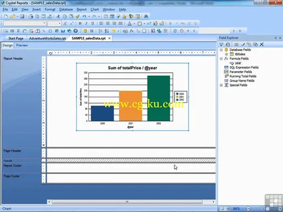The image size is (283, 212).
Task: Save the report with disk icon
Action: click(x=22, y=17)
